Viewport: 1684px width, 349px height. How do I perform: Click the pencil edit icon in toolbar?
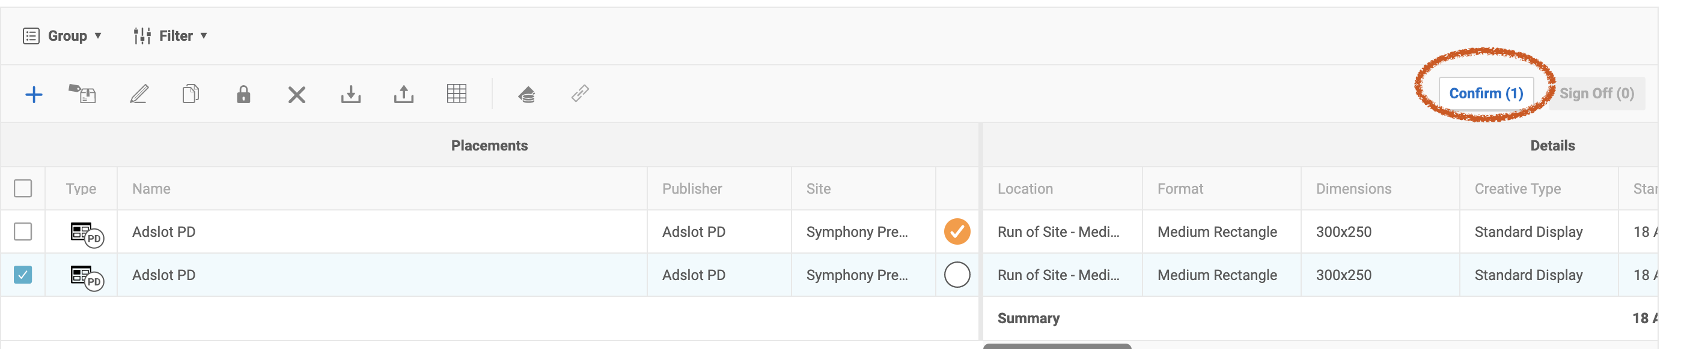coord(139,94)
